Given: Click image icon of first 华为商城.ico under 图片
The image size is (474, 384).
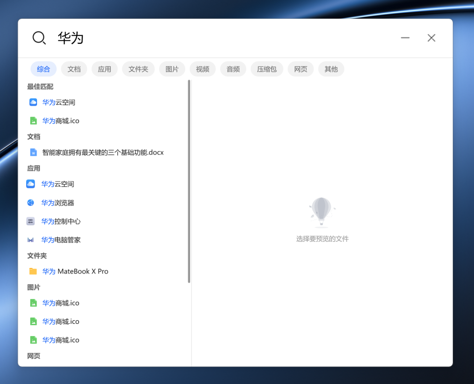Looking at the screenshot, I should click(33, 303).
